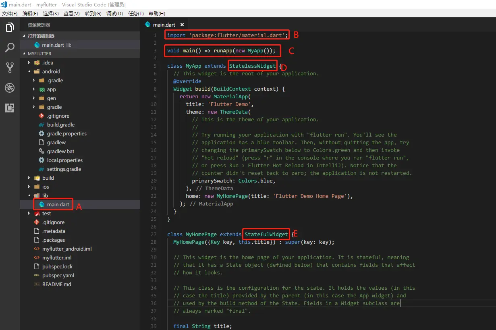Open main.dart under lib folder
Image resolution: width=496 pixels, height=330 pixels.
80,204
